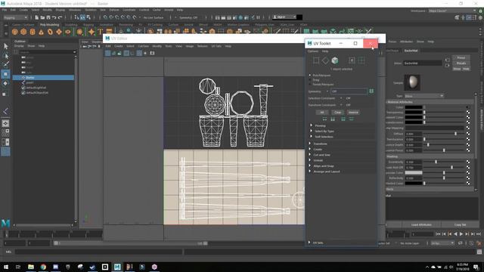This screenshot has width=484, height=272.
Task: Click the Save Scene icon
Action: click(x=48, y=17)
